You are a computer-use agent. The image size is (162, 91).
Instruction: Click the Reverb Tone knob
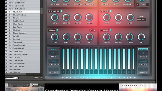coord(118,17)
